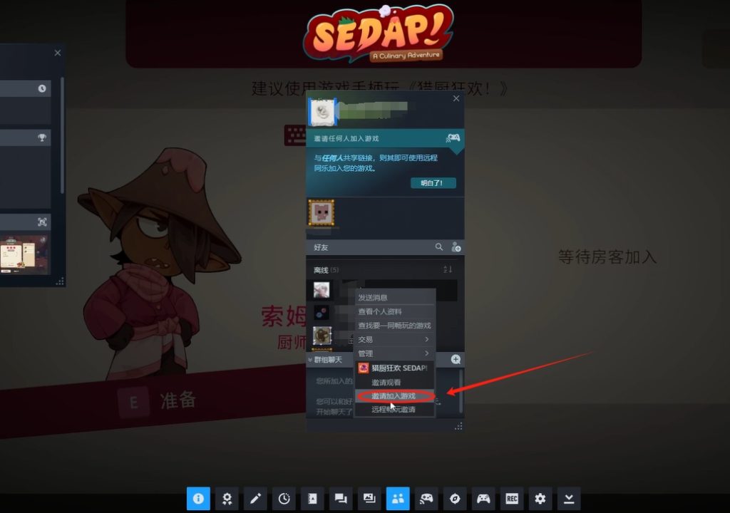Viewport: 730px width, 513px height.
Task: Select the first offline friend avatar
Action: click(322, 290)
